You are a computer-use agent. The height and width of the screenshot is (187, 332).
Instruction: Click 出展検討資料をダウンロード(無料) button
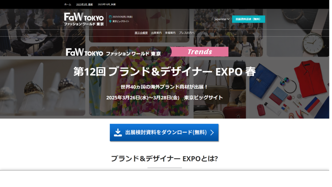[x=164, y=132]
